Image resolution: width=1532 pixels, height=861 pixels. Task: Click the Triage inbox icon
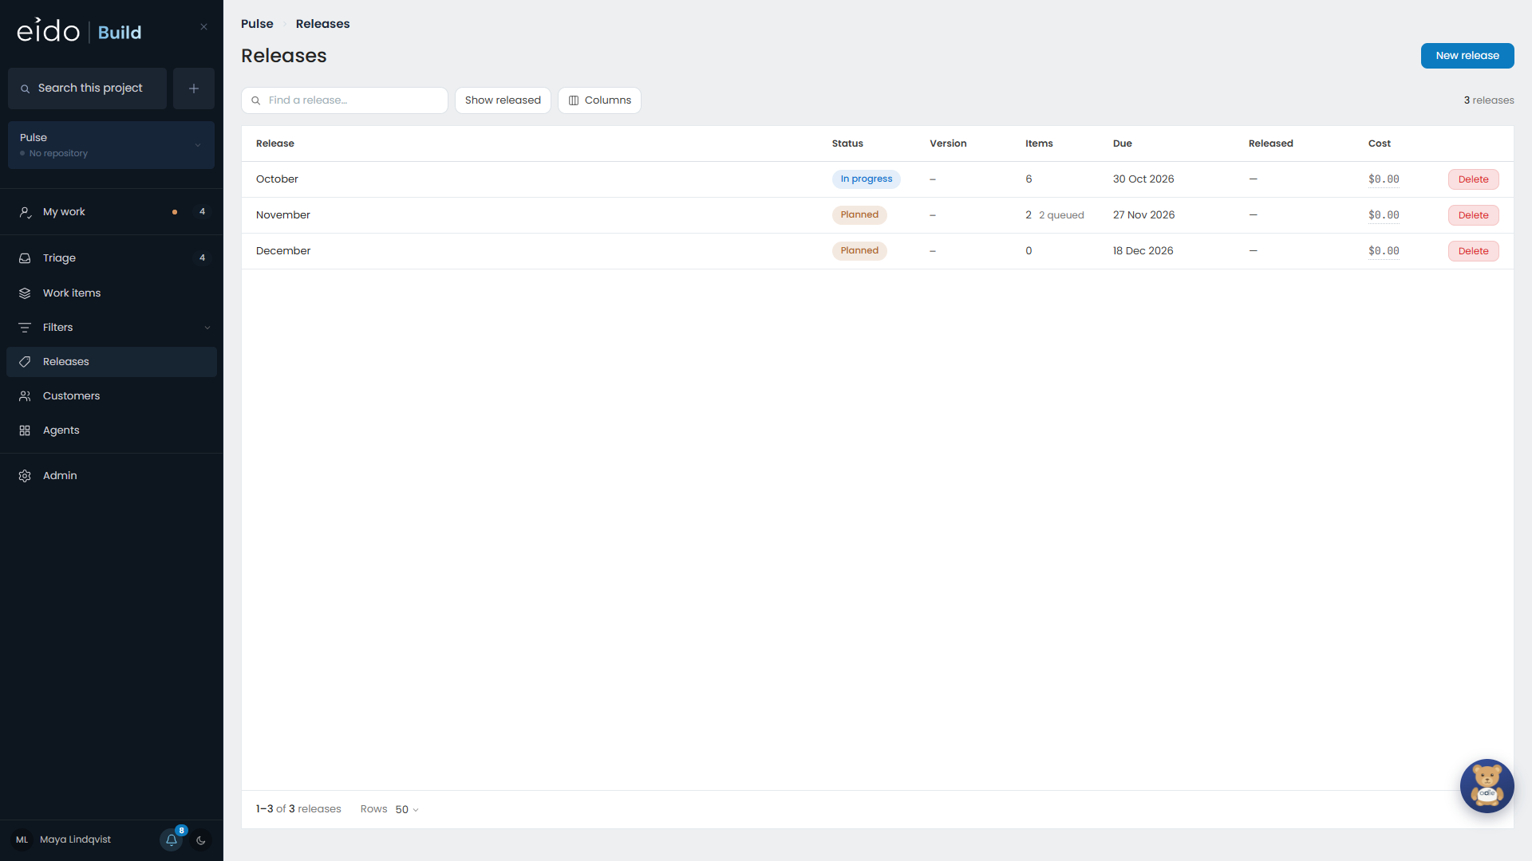tap(25, 258)
